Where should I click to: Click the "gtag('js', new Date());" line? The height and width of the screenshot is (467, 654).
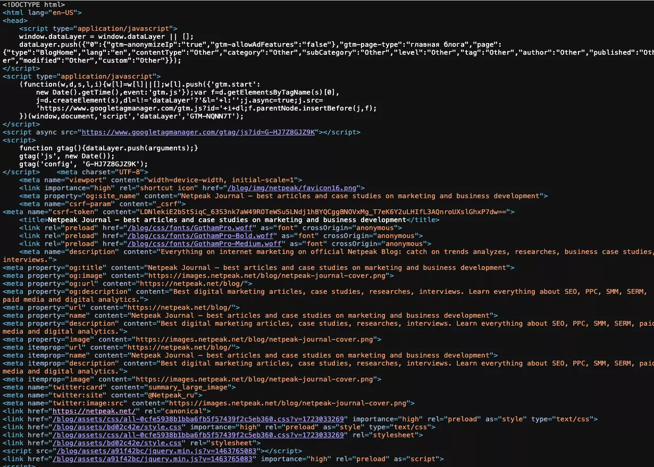pyautogui.click(x=67, y=156)
